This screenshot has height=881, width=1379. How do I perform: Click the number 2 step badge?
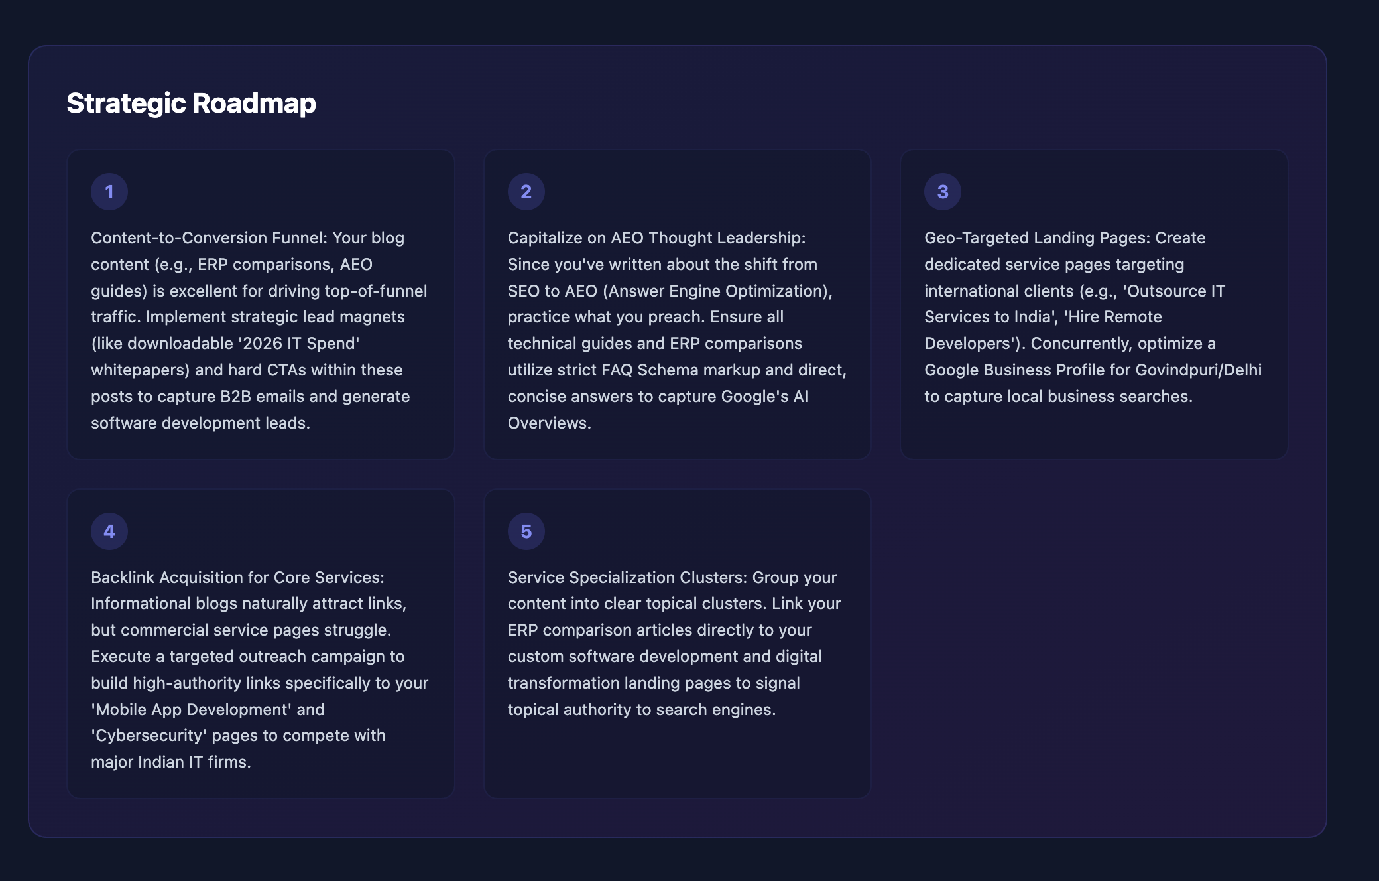pos(526,192)
